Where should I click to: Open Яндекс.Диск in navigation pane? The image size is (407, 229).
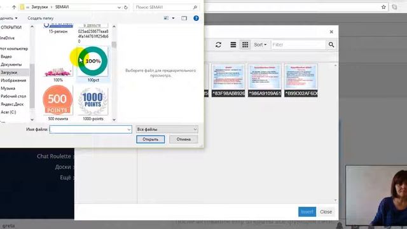tap(12, 104)
